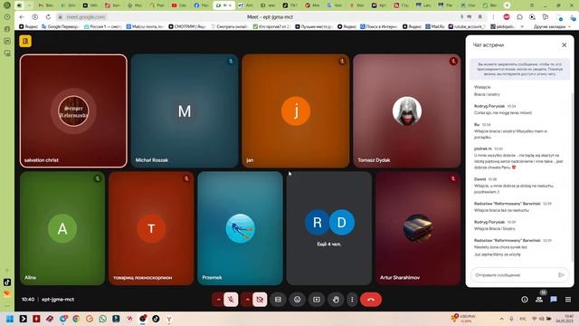
Task: Leave the call with red hang-up button
Action: (x=371, y=300)
